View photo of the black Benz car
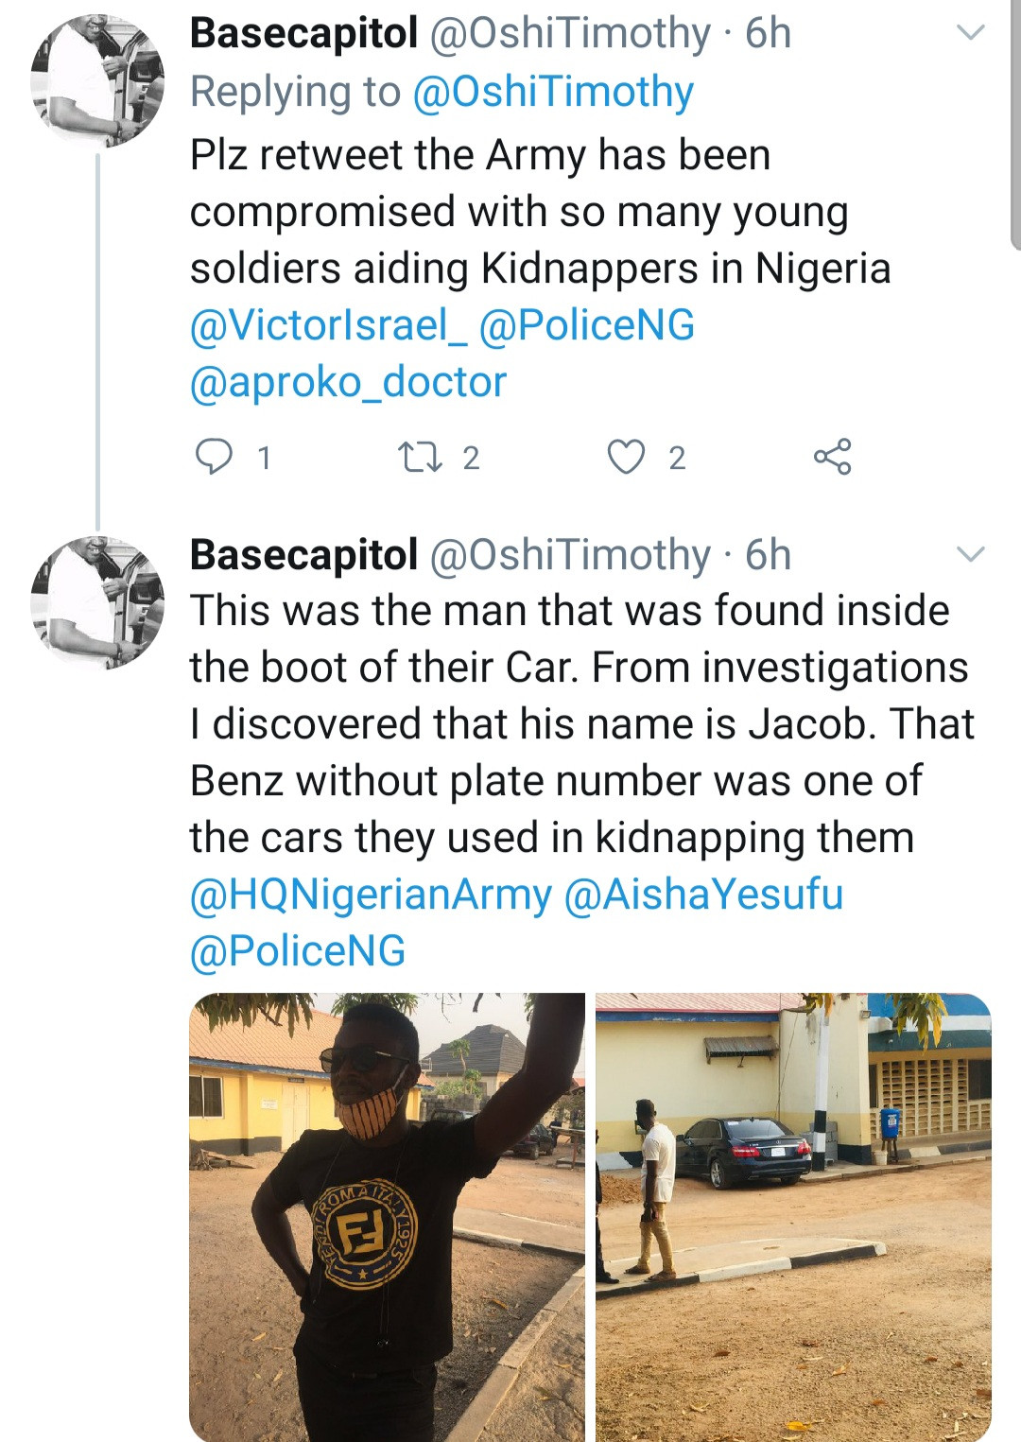The width and height of the screenshot is (1021, 1442). click(x=793, y=1216)
